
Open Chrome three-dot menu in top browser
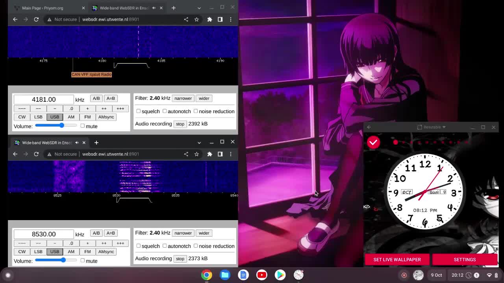[x=231, y=19]
